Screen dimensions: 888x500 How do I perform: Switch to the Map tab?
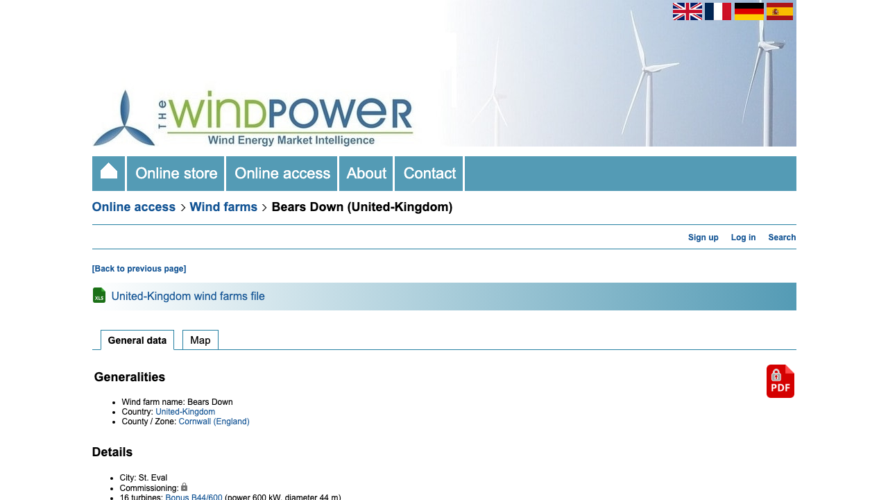[x=200, y=340]
